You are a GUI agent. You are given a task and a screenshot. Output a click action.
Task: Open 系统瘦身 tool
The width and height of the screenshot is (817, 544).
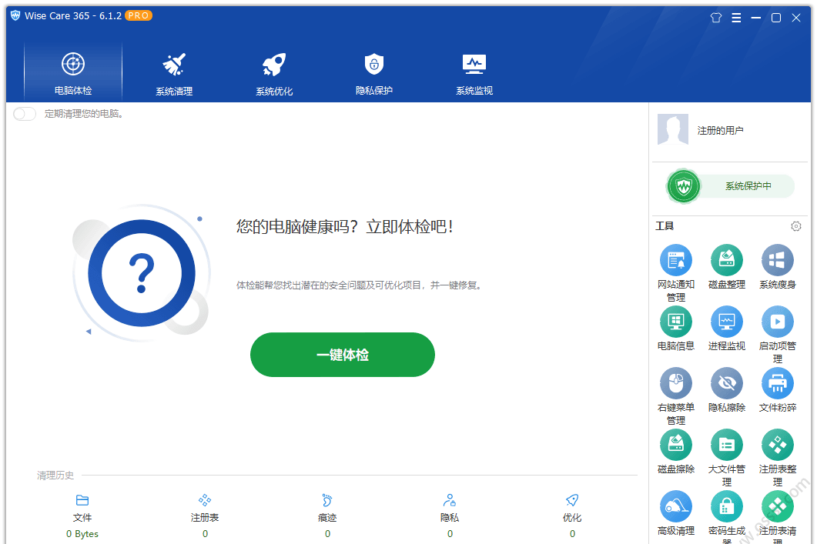pyautogui.click(x=778, y=266)
